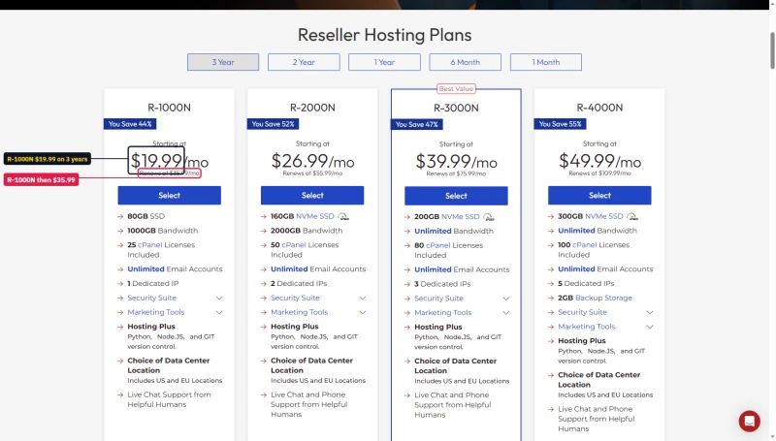Open NVMe SSD link in R-4000N
The width and height of the screenshot is (776, 441).
pos(604,216)
